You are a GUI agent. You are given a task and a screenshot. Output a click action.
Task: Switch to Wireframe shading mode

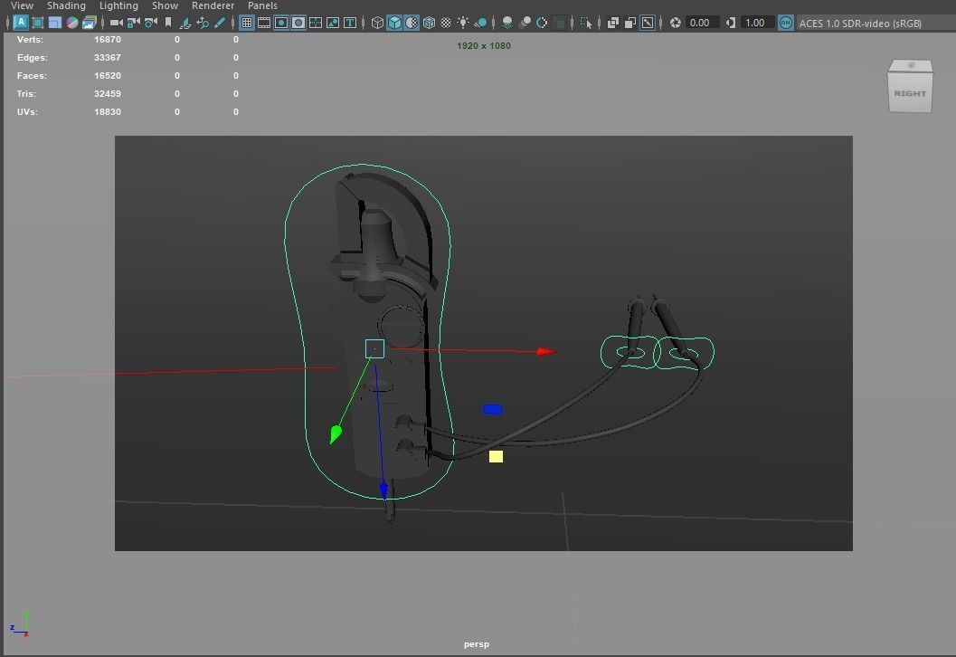[x=377, y=23]
